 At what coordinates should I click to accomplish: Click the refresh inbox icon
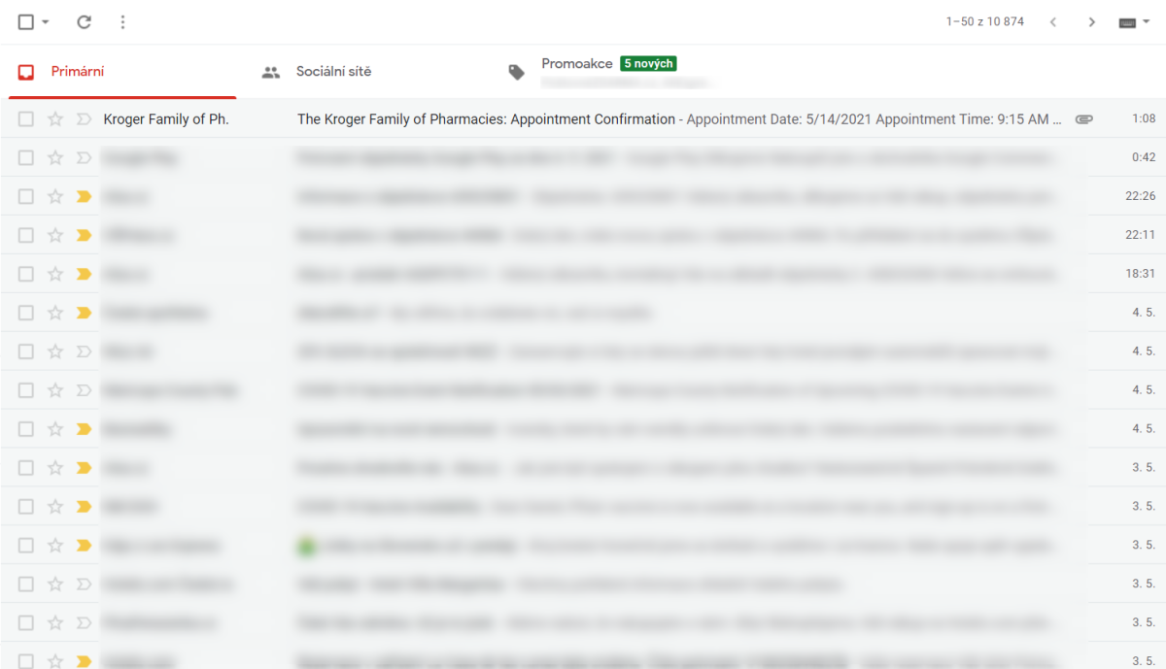pos(85,21)
